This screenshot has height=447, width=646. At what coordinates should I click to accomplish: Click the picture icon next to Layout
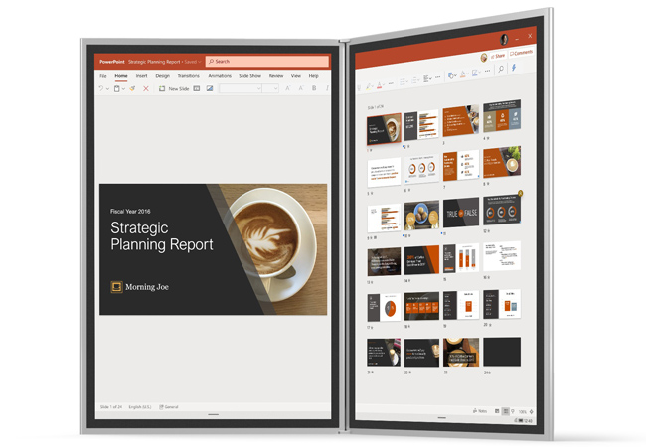point(210,89)
